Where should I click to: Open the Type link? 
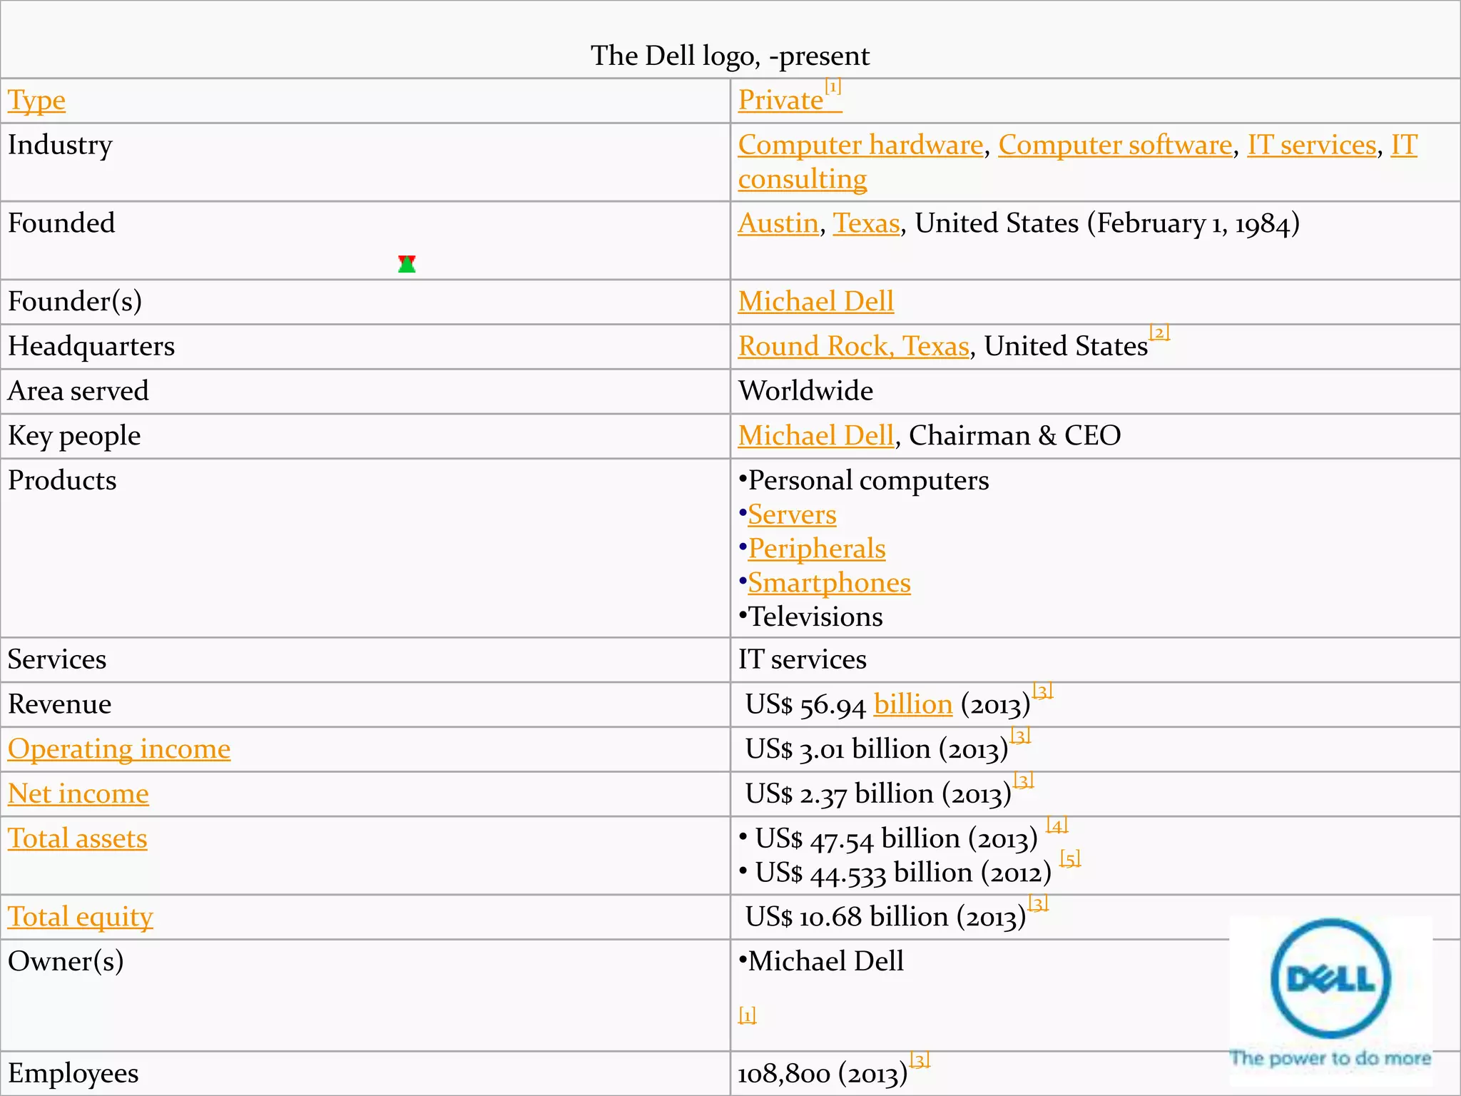click(x=36, y=101)
